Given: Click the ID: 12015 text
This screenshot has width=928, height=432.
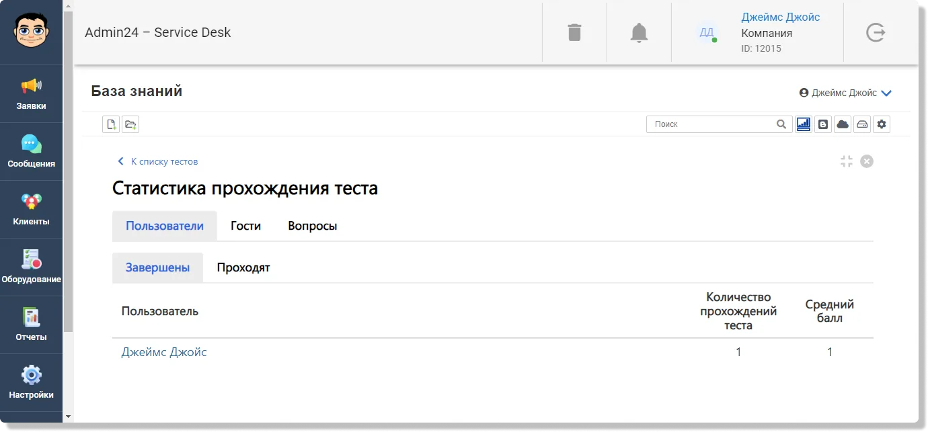Looking at the screenshot, I should (761, 48).
